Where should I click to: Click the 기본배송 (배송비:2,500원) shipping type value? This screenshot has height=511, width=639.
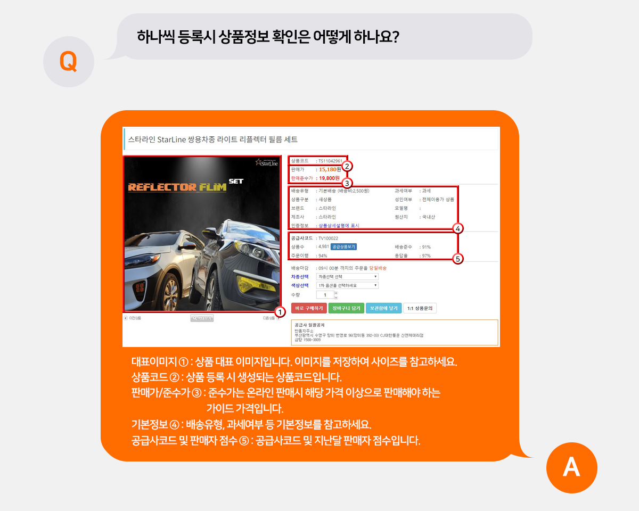tap(344, 191)
